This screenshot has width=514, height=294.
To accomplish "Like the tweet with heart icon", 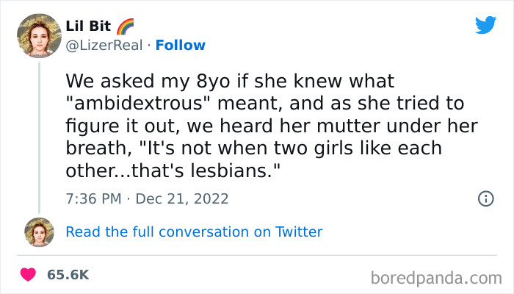I will point(29,275).
